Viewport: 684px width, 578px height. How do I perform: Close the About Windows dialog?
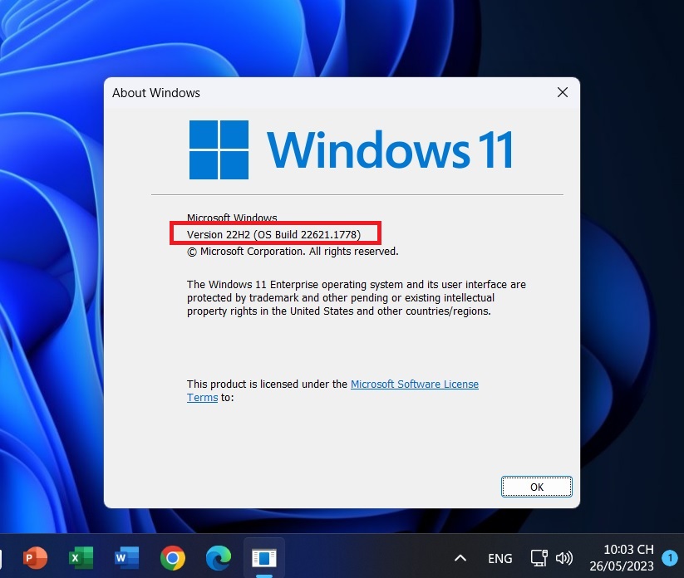[x=563, y=92]
